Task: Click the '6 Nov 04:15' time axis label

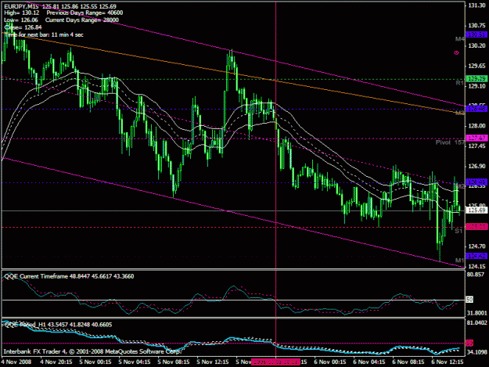Action: (369, 362)
